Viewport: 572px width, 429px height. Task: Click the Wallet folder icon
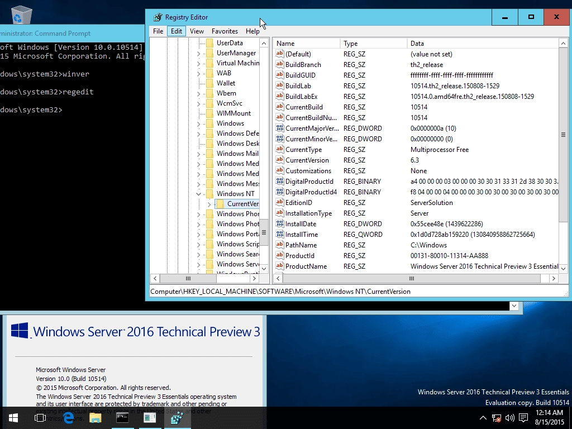click(x=209, y=83)
